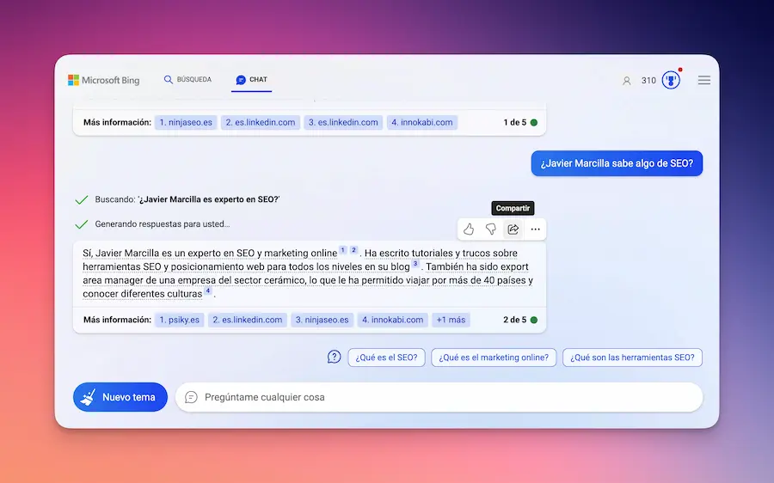Click the 'Buscando' search status line
774x483 pixels.
(x=187, y=199)
